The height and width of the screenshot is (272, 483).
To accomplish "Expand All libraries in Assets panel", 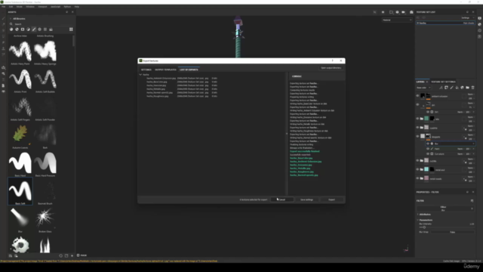I will 11,19.
